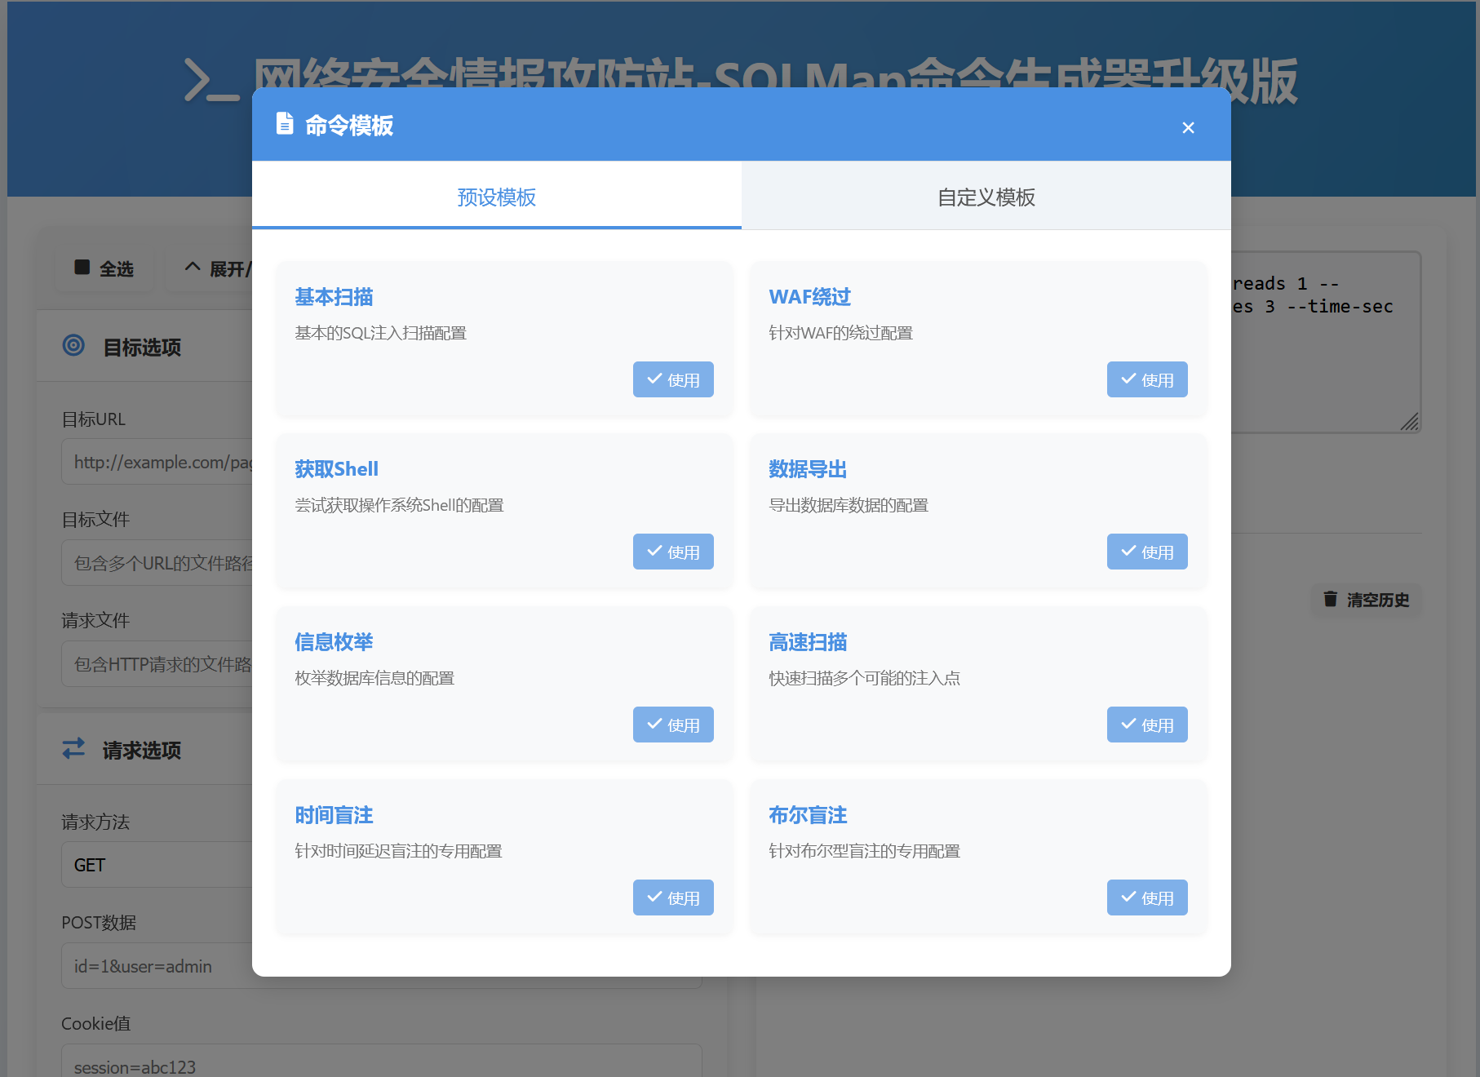Click the 时间盲注 card title
Image resolution: width=1480 pixels, height=1077 pixels.
pyautogui.click(x=334, y=815)
